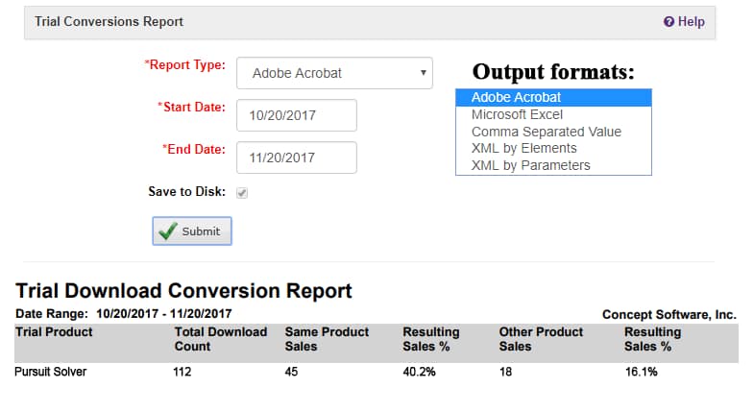Pick XML by Parameters option
Screen dimensions: 754x412
coord(553,165)
